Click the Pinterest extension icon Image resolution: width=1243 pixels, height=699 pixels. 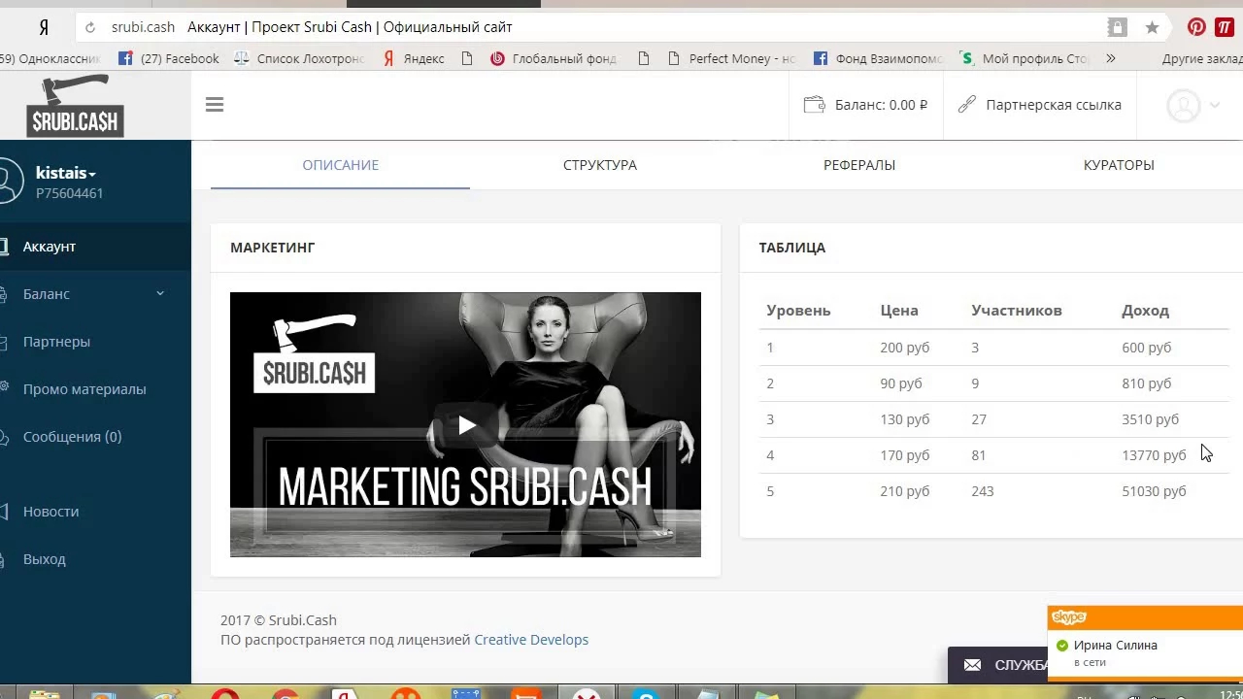[1196, 27]
